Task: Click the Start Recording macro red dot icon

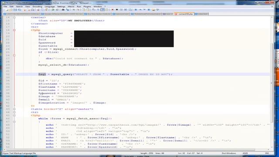Action: click(112, 10)
